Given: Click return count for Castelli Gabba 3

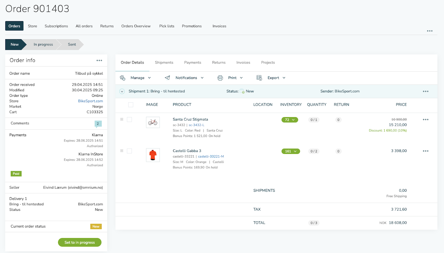Looking at the screenshot, I should click(338, 151).
